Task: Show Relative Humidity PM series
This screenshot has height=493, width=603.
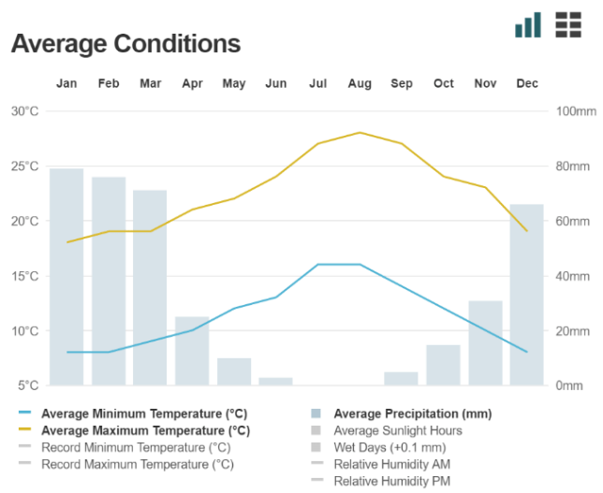Action: 391,480
